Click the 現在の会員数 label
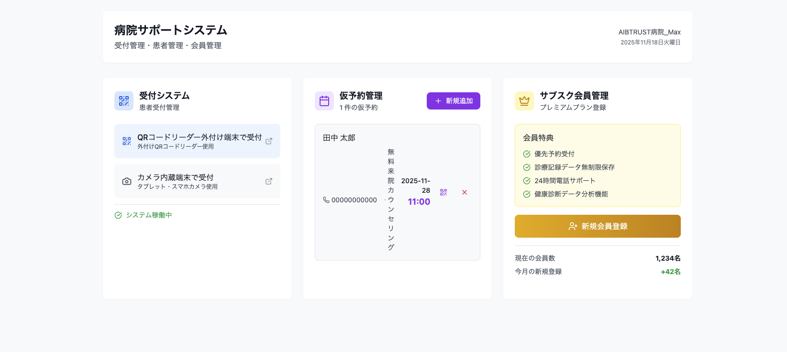 point(535,258)
